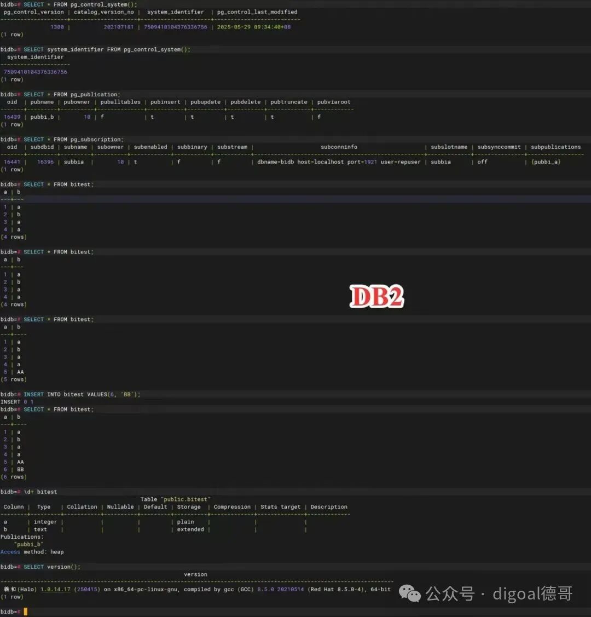Screen dimensions: 591x617
Task: Select the 'subconninfo' column header
Action: pos(339,147)
